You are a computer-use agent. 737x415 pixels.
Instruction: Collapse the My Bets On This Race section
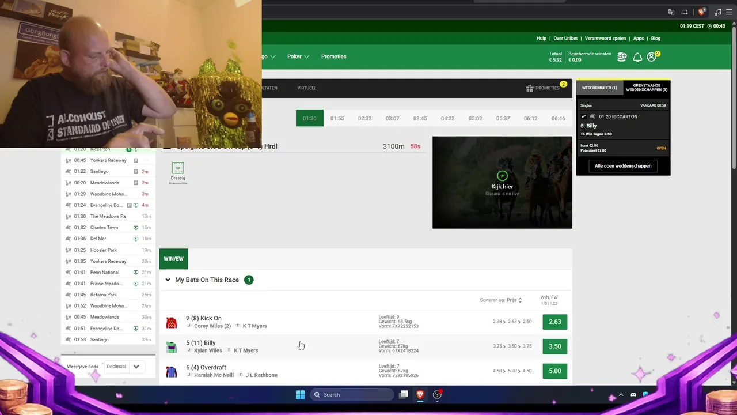[168, 280]
